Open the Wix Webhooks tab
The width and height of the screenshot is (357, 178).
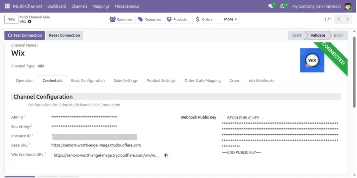click(262, 81)
